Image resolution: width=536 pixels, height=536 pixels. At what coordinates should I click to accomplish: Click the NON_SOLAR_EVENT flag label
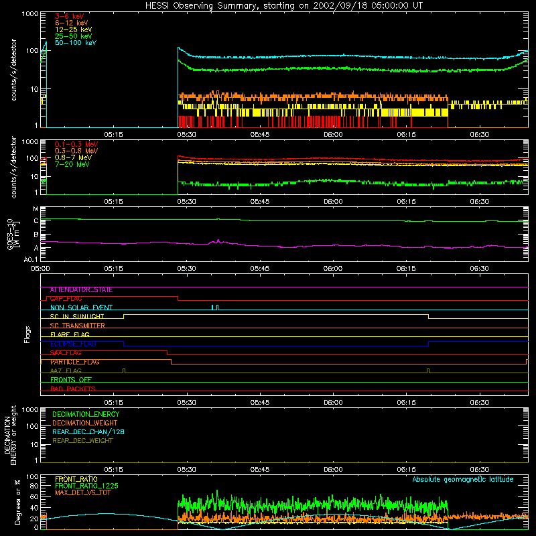tap(81, 308)
